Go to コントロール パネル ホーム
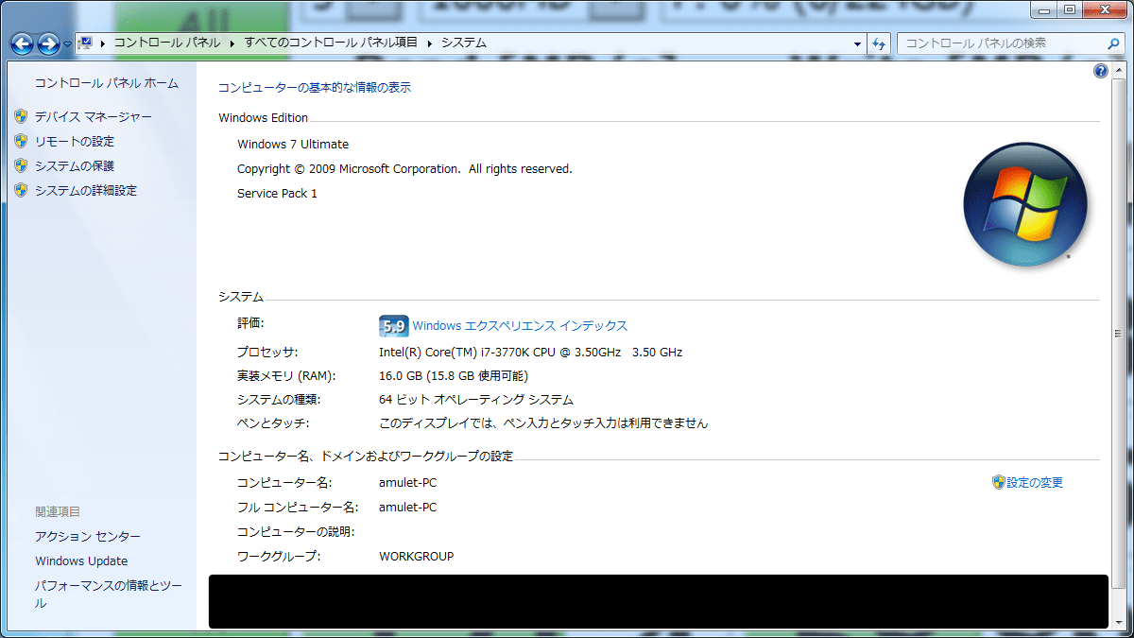The image size is (1134, 638). click(x=107, y=83)
